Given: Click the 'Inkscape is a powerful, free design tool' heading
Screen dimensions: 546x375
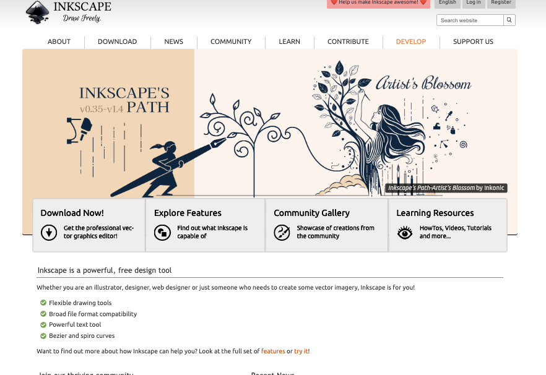Looking at the screenshot, I should (105, 270).
